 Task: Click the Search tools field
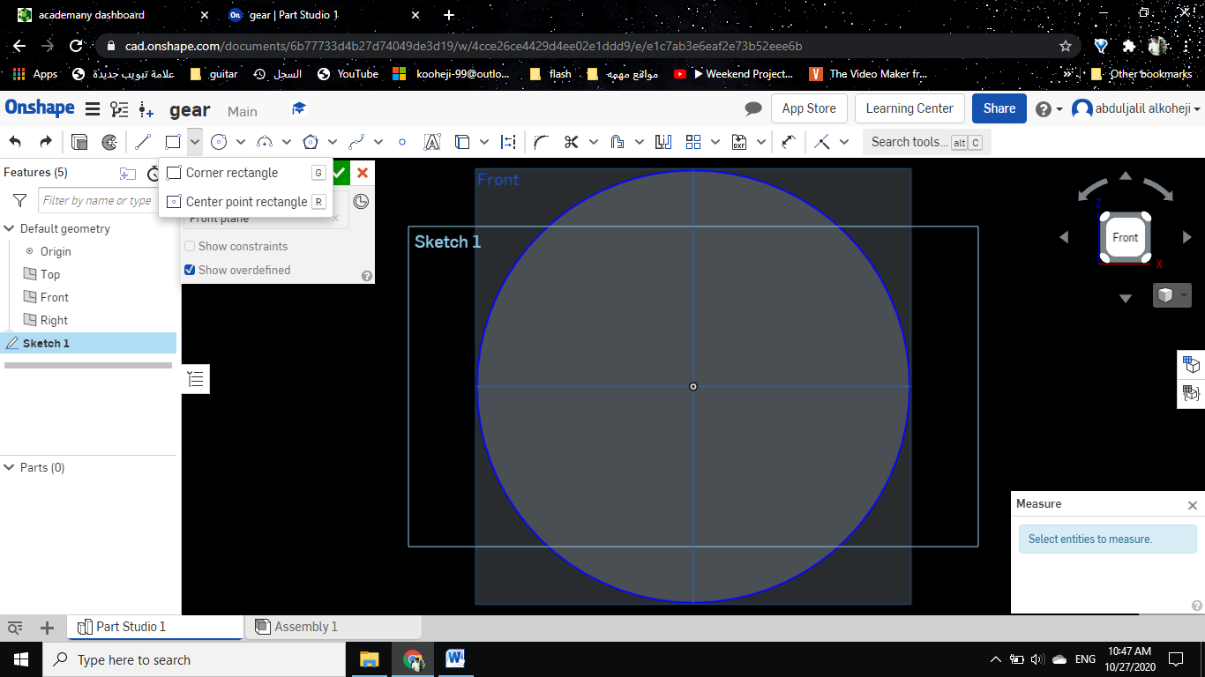point(926,142)
